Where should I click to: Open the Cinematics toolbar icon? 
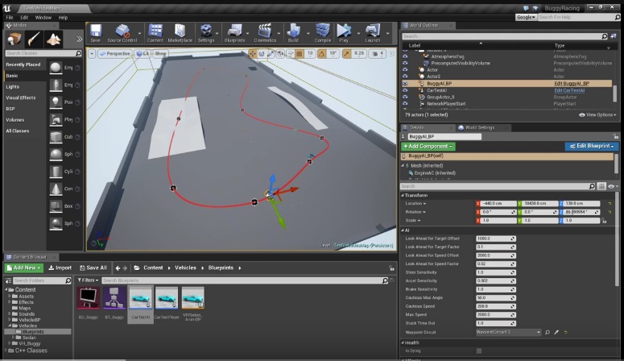point(265,31)
